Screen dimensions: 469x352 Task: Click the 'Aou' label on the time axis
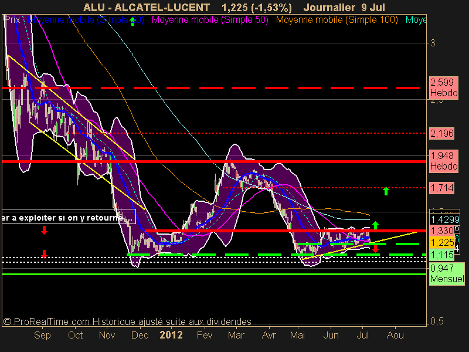pos(395,335)
